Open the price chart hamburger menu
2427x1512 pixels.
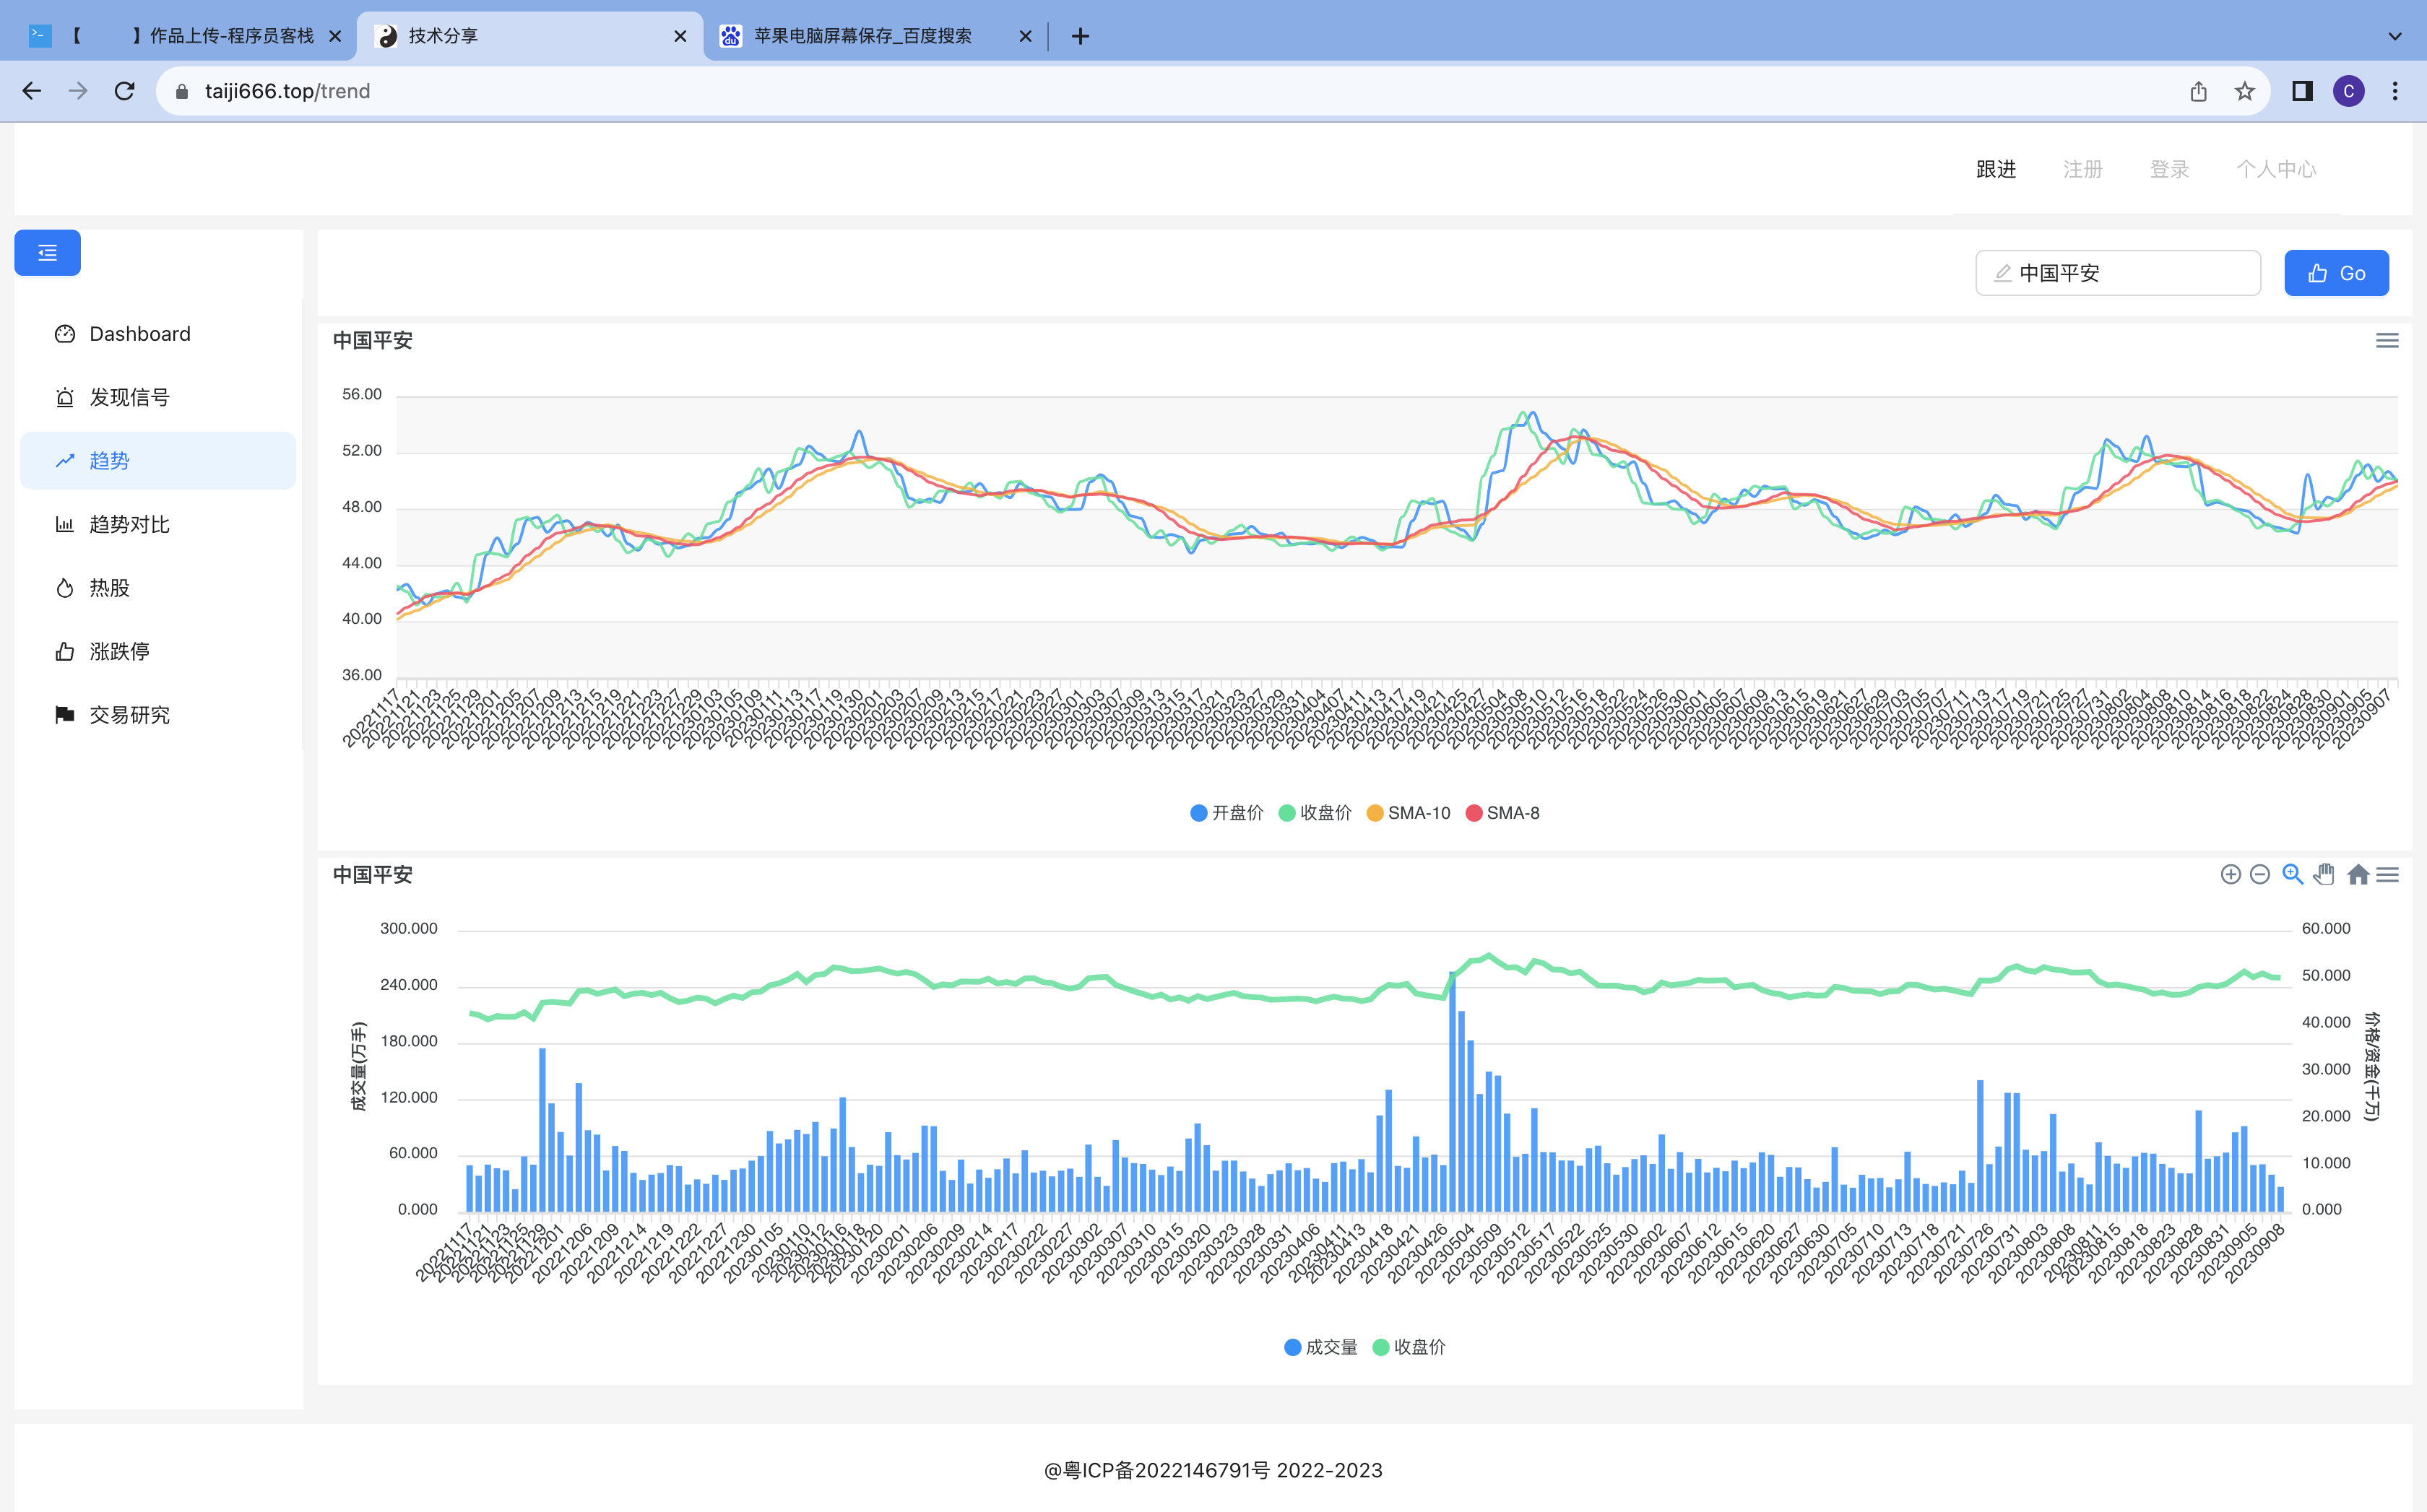(2387, 341)
